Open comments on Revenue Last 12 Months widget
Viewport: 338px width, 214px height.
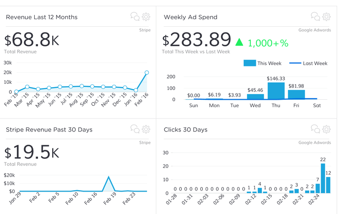[x=135, y=17]
